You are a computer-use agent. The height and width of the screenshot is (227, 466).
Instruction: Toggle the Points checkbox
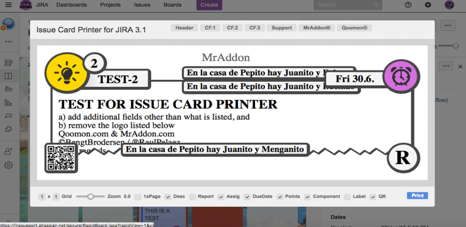point(280,197)
